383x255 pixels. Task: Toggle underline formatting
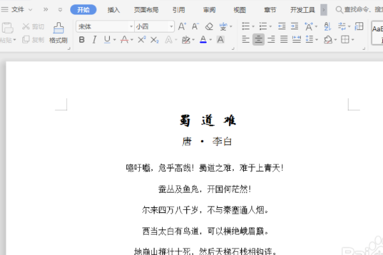[107, 40]
